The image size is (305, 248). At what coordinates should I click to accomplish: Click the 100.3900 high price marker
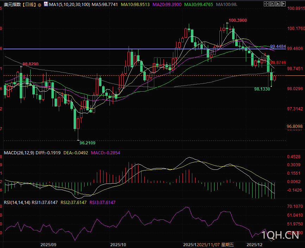pyautogui.click(x=237, y=20)
